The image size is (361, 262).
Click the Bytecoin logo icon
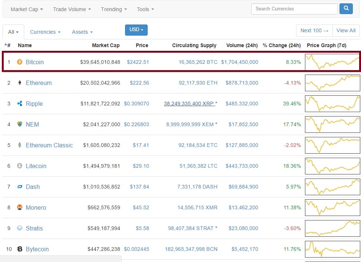tap(20, 249)
